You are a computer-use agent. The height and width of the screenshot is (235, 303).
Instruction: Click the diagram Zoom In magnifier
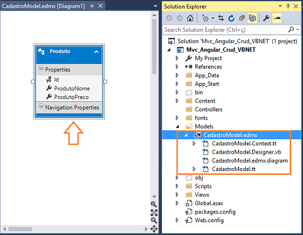coord(154,204)
